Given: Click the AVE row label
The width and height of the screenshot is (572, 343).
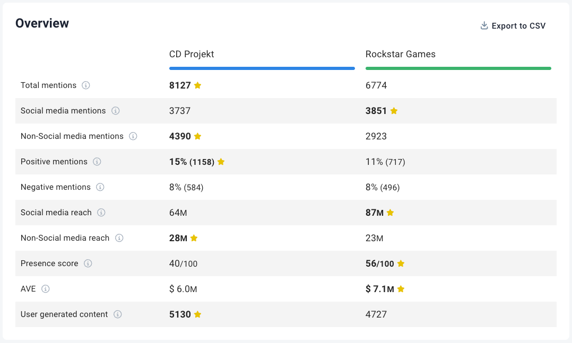Looking at the screenshot, I should click(28, 289).
